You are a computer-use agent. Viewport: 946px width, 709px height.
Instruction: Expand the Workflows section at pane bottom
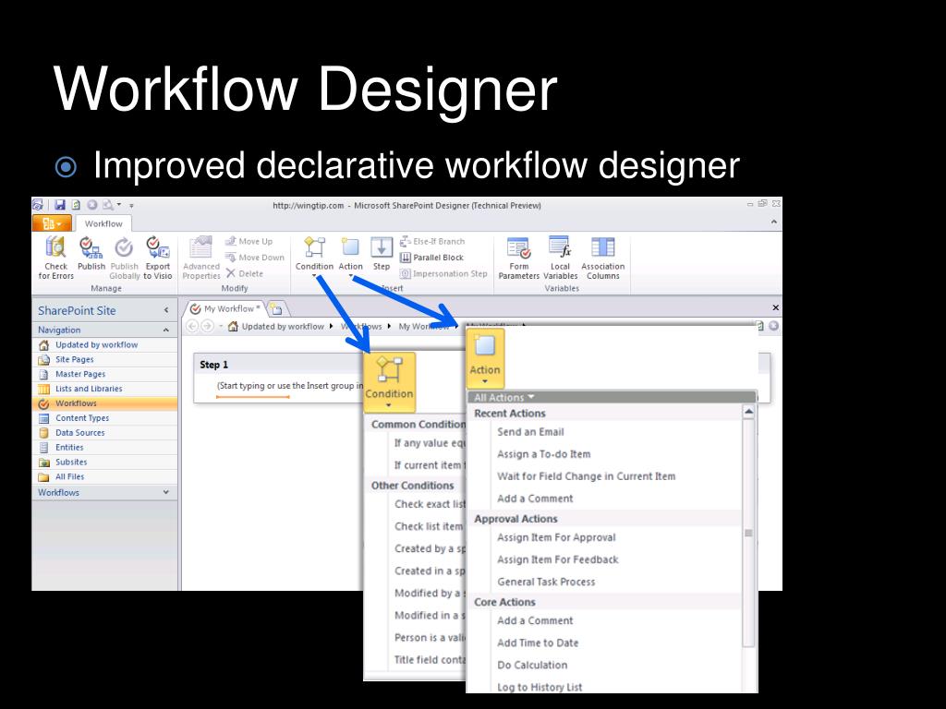[x=165, y=493]
